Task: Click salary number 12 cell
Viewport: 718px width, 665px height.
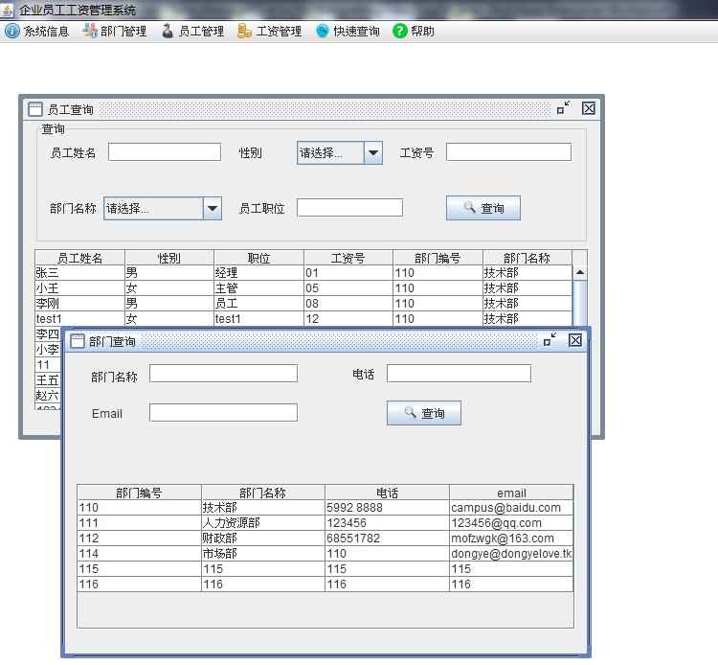Action: point(348,318)
